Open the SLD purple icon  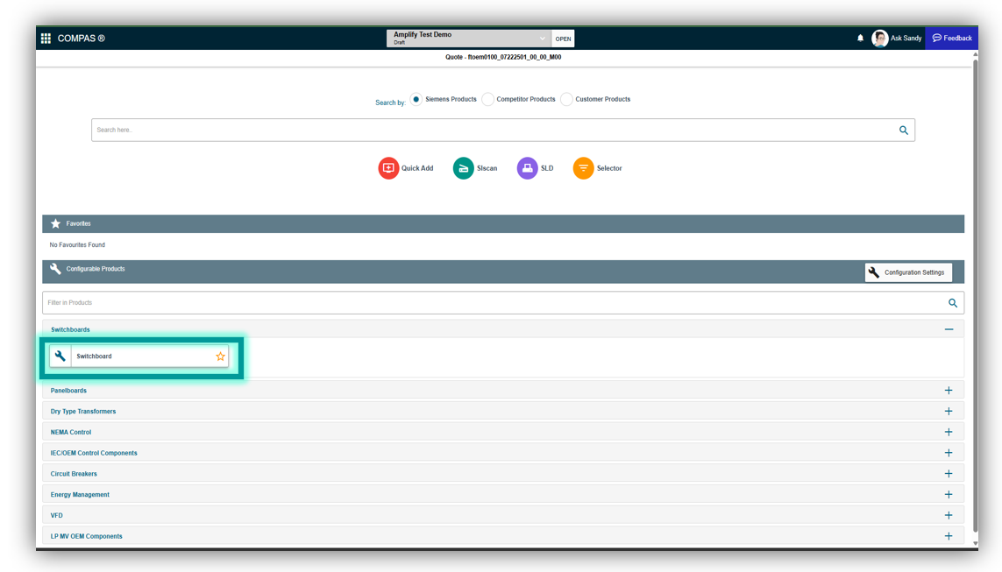click(527, 168)
